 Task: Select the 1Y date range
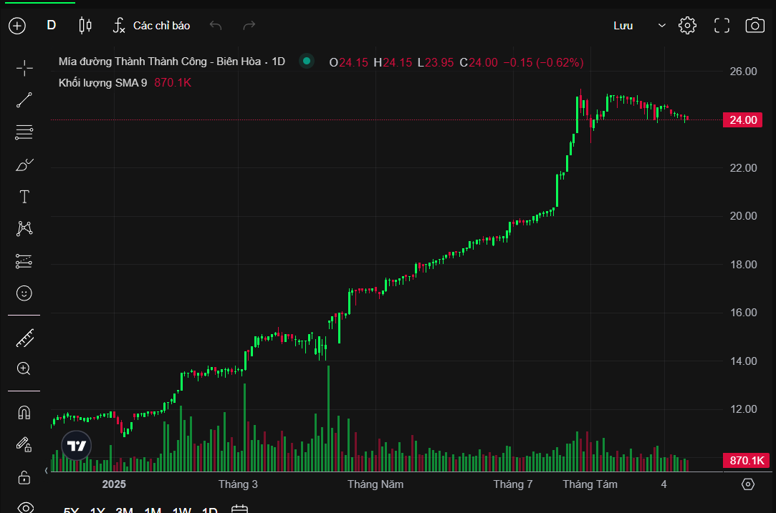(x=97, y=509)
